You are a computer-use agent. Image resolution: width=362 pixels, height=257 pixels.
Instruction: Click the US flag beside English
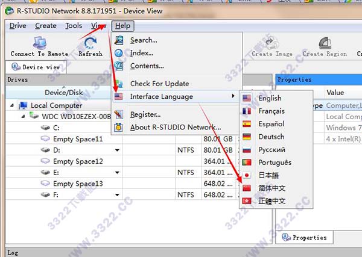click(x=247, y=98)
